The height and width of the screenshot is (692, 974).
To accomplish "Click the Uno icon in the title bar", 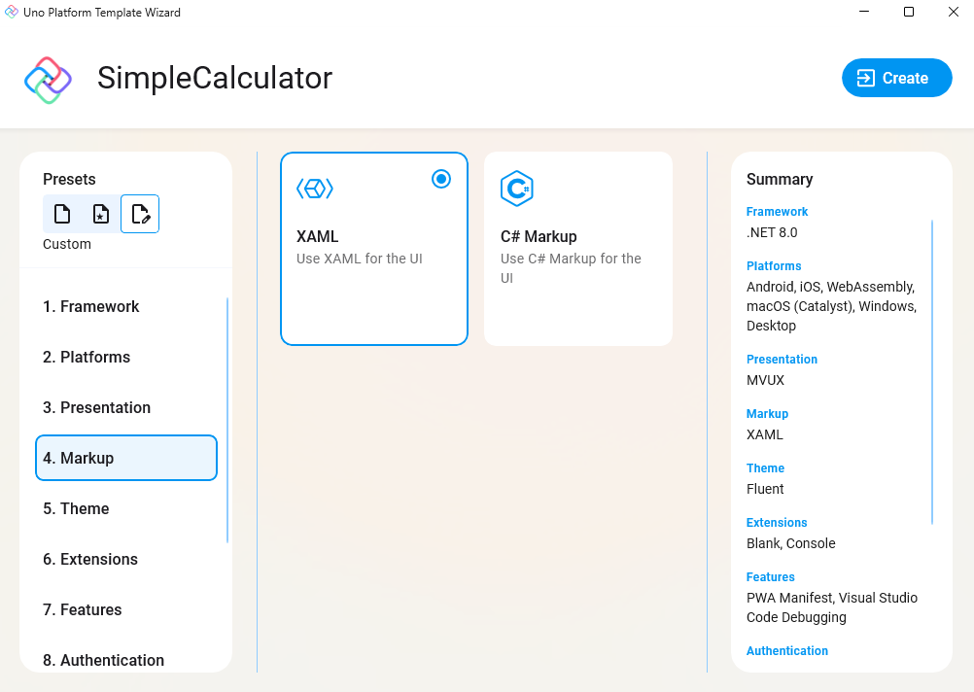I will coord(10,12).
